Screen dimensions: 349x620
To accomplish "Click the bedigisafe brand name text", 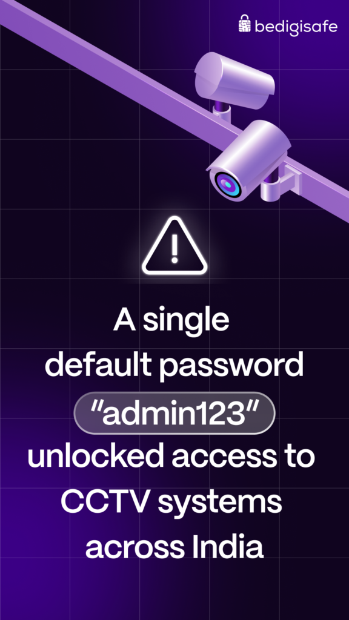I will click(x=296, y=27).
